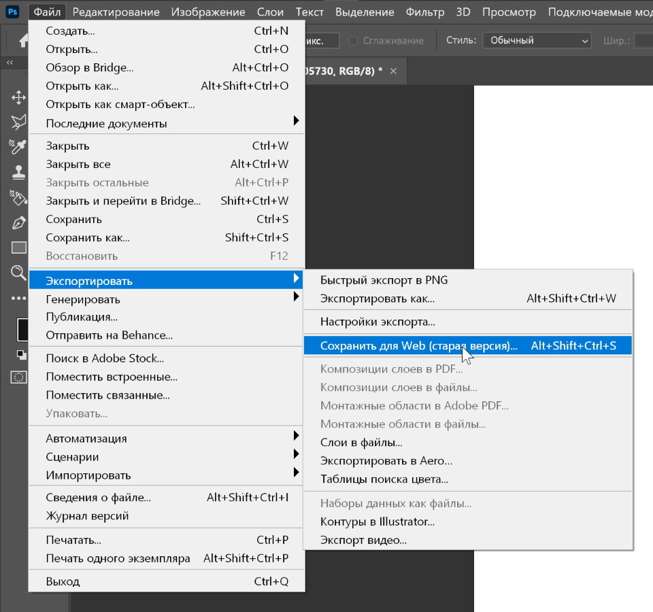Choose Журнал версий item
The width and height of the screenshot is (653, 612).
coord(167,515)
